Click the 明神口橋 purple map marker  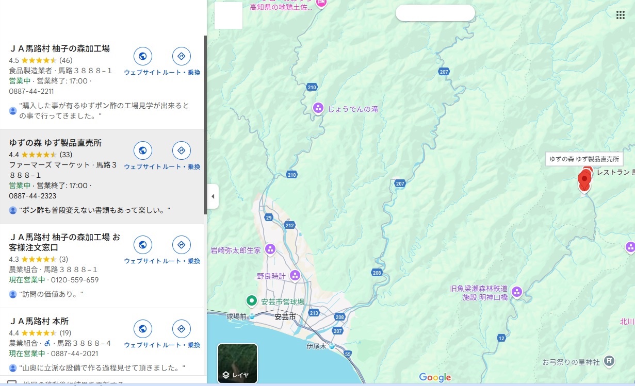click(517, 292)
